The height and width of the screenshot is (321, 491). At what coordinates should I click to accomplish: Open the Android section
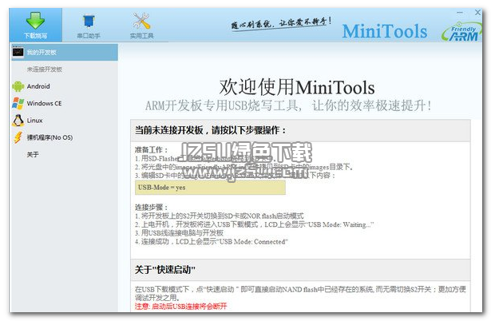point(38,86)
